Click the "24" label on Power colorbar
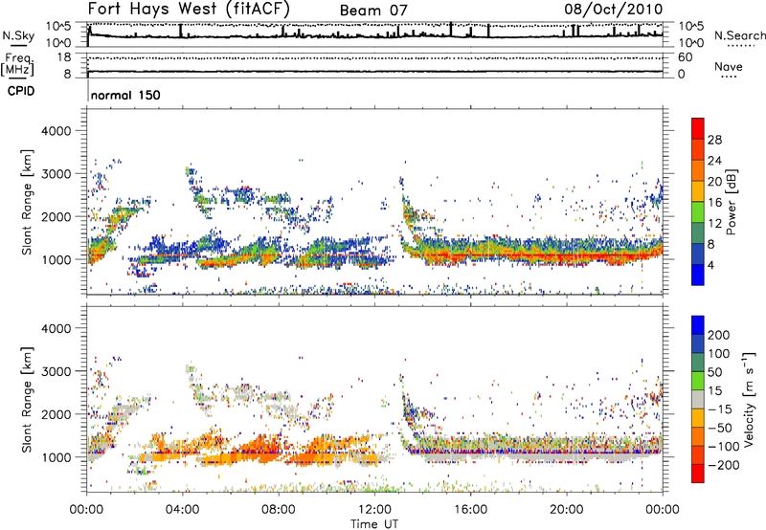The width and height of the screenshot is (766, 530). [x=714, y=161]
